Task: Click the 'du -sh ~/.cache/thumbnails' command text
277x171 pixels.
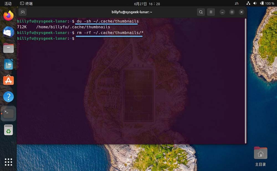Action: tap(107, 21)
